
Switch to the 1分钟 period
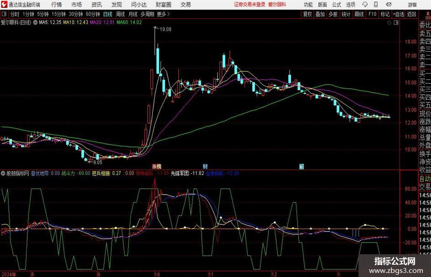(28, 14)
